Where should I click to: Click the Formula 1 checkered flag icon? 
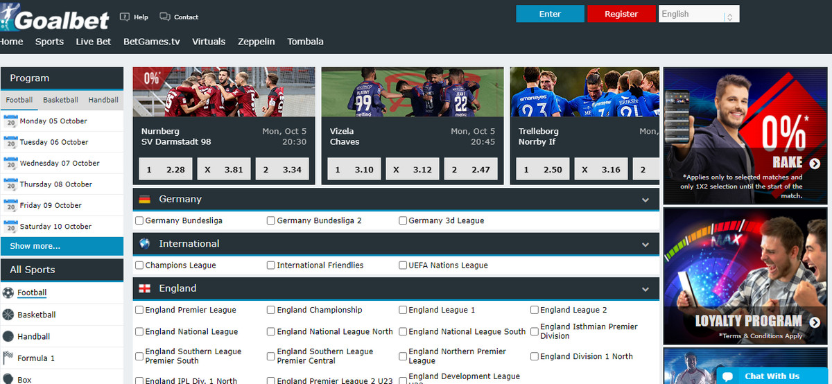[x=8, y=358]
